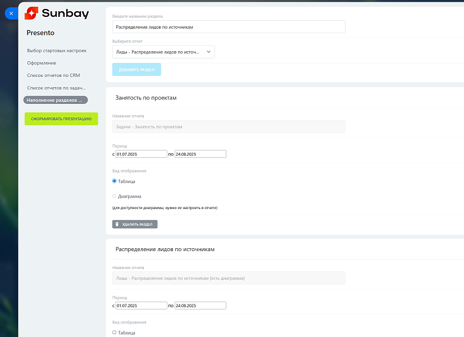Click the 'Добавить раздел' button
464x337 pixels.
pos(137,70)
